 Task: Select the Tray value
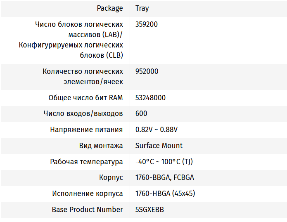[x=142, y=8]
